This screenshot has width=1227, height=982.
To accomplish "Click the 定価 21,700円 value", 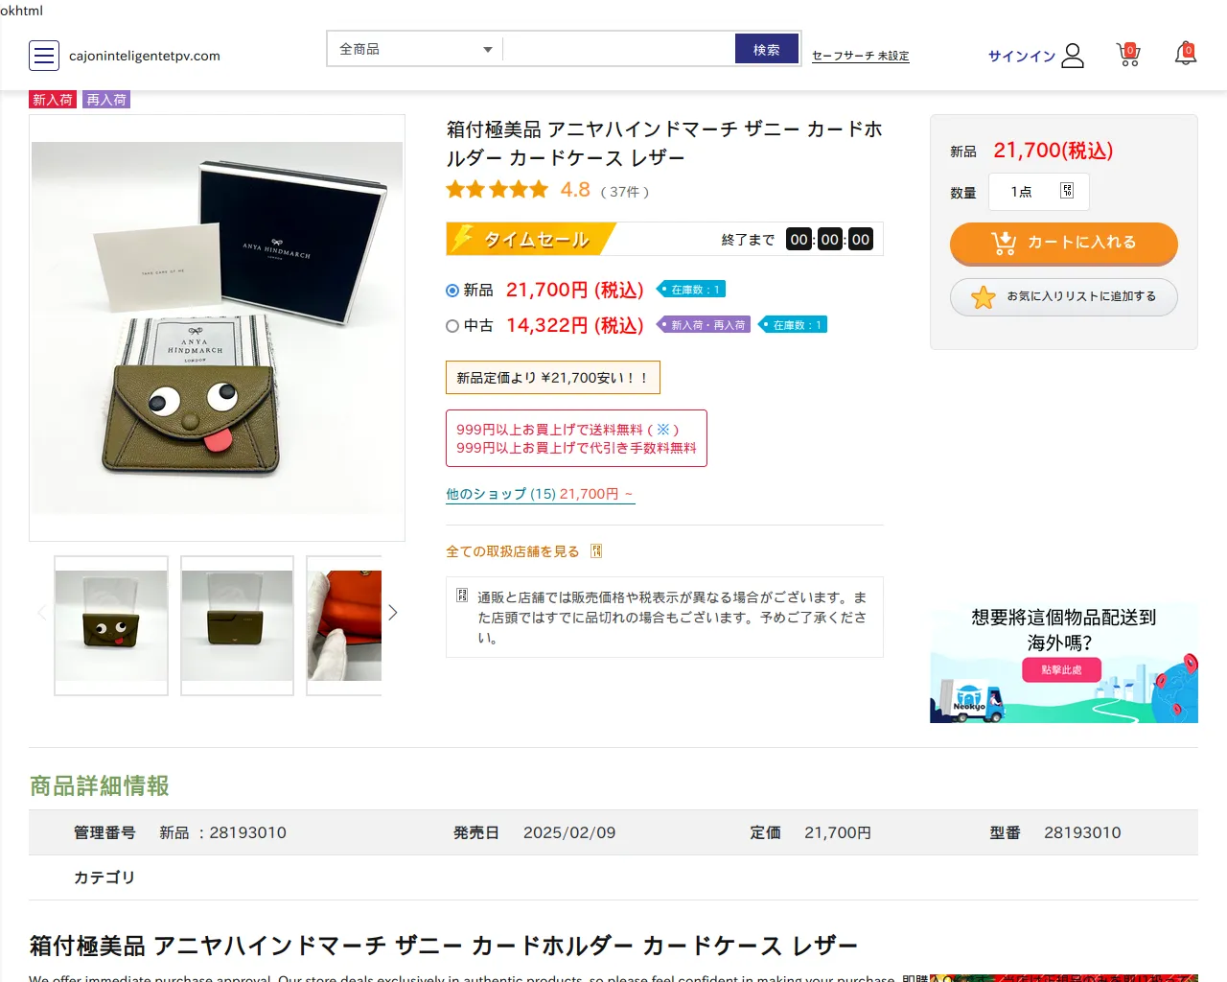I will 838,832.
